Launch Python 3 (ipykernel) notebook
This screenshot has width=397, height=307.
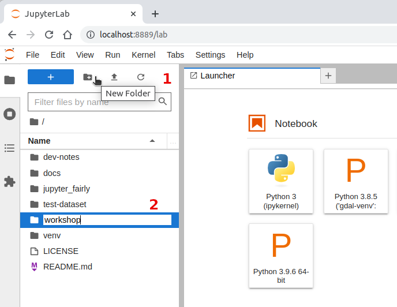[281, 181]
